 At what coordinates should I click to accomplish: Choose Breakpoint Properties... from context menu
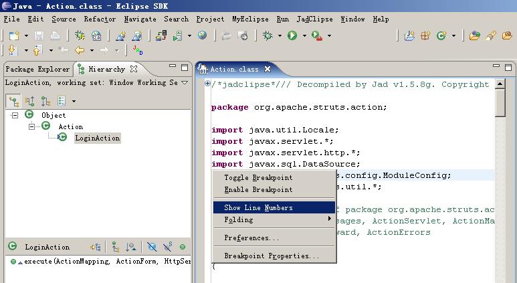coord(274,256)
